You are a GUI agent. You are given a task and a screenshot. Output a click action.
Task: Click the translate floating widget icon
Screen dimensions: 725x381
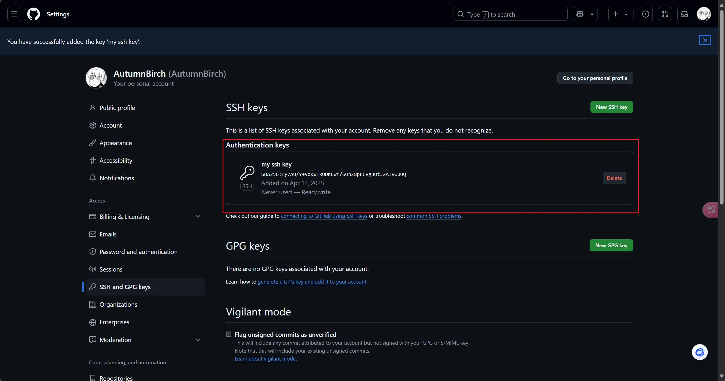click(x=711, y=210)
